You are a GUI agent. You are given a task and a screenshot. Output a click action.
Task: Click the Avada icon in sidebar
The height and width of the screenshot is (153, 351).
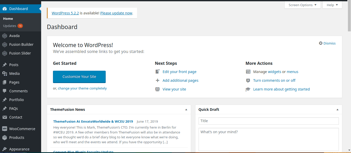tap(5, 36)
